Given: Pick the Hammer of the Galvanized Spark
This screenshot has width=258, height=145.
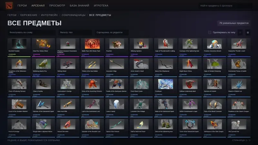Looking at the screenshot, I should (44, 108).
